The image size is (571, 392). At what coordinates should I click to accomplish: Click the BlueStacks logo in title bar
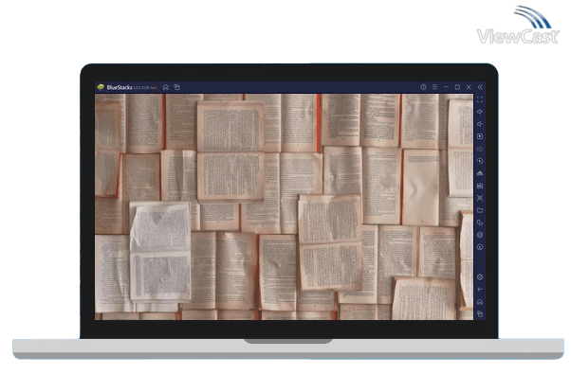pyautogui.click(x=101, y=87)
